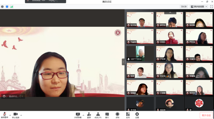Click the 59:39 meeting timer
214x119 pixels.
tap(184, 7)
